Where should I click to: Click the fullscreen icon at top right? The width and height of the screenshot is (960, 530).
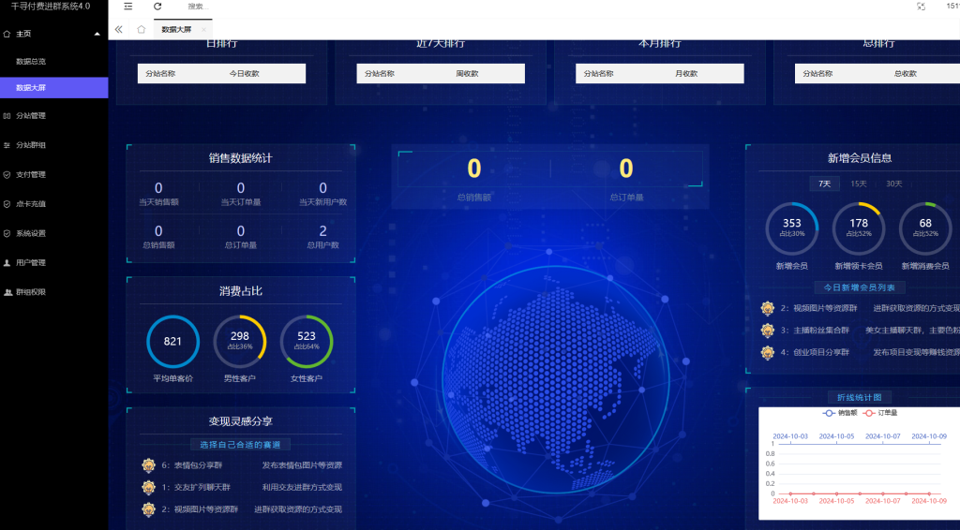[921, 7]
